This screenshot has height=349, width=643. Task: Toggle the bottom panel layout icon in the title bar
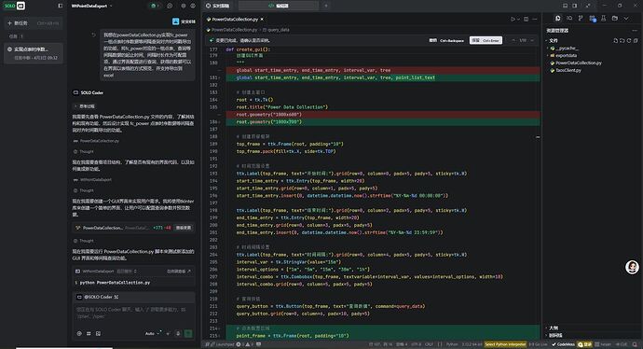tap(565, 6)
